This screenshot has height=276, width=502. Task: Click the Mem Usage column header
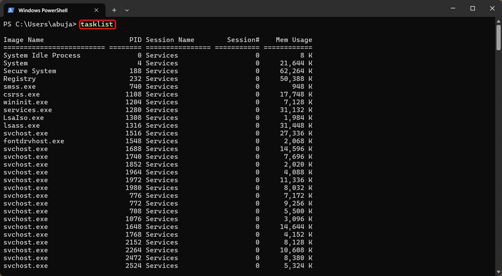click(x=294, y=40)
